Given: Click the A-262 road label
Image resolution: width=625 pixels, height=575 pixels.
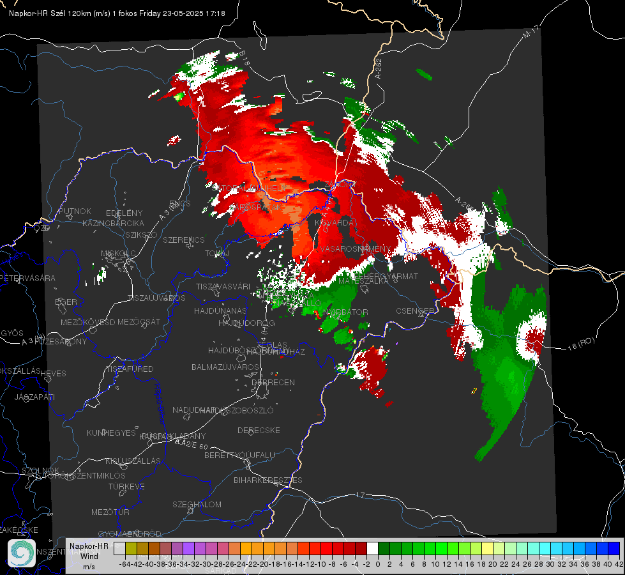Looking at the screenshot, I should coord(379,68).
